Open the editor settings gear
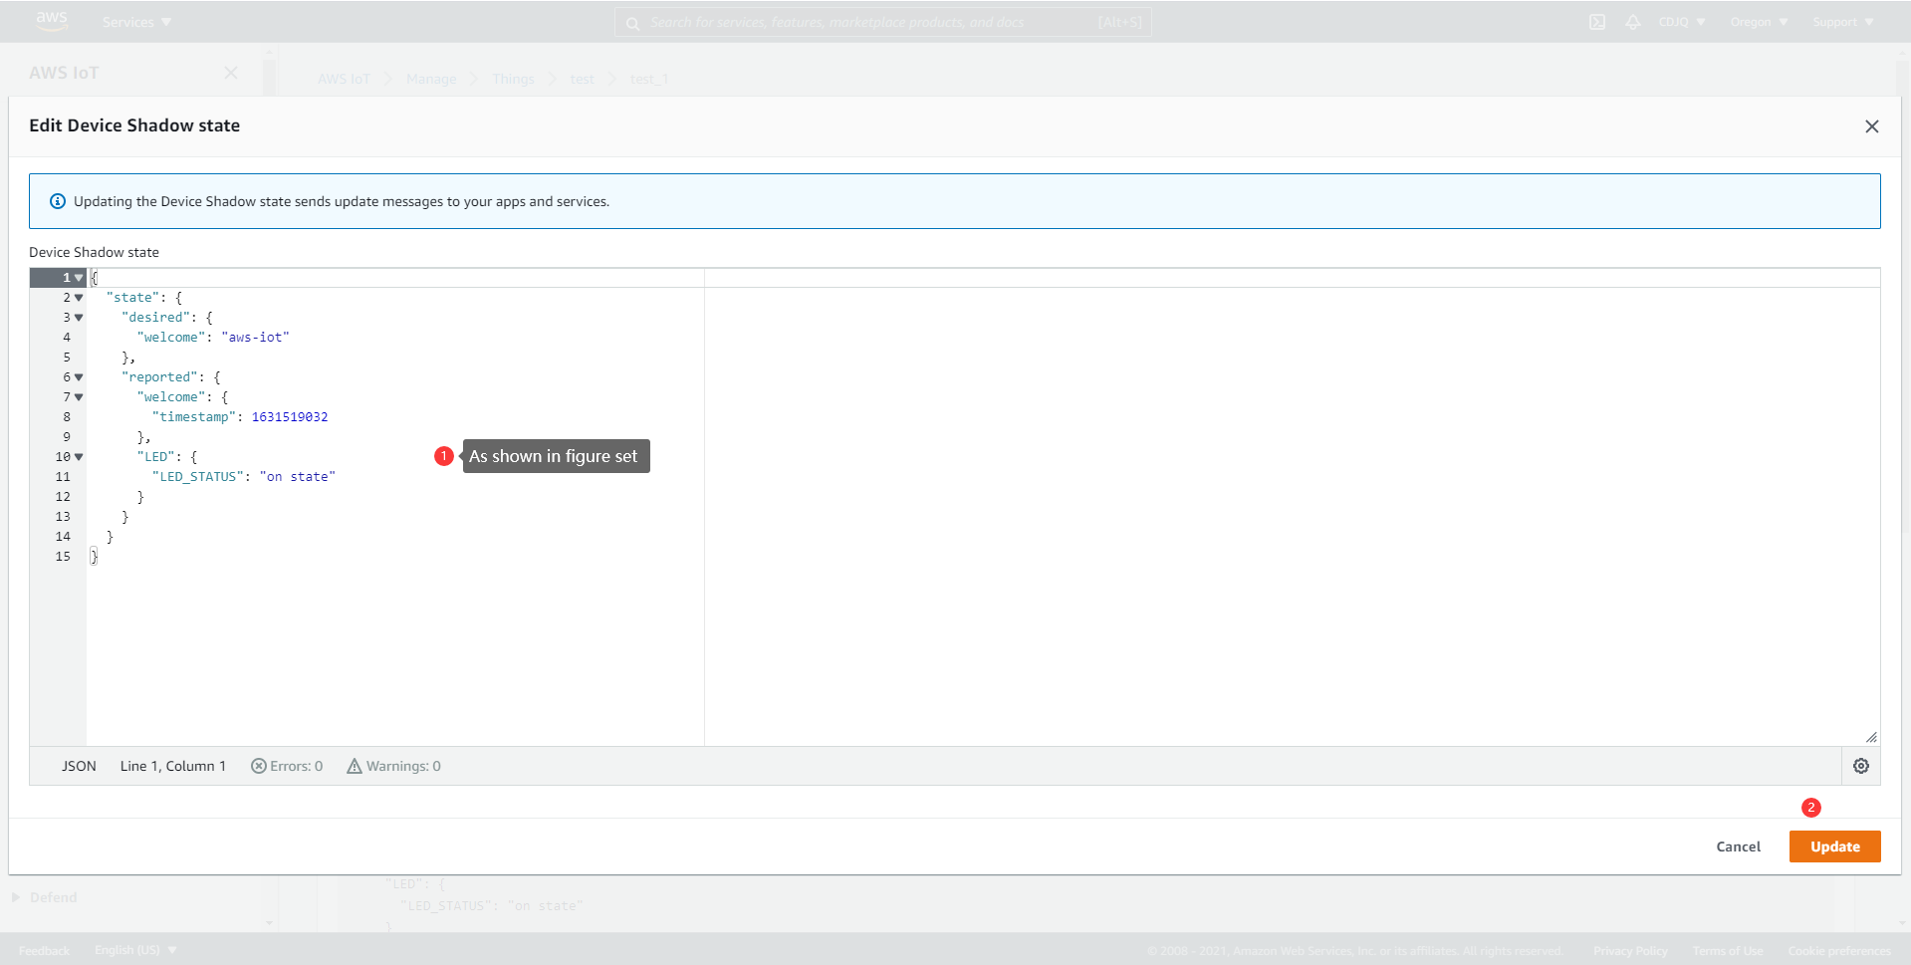The height and width of the screenshot is (965, 1911). click(x=1861, y=766)
